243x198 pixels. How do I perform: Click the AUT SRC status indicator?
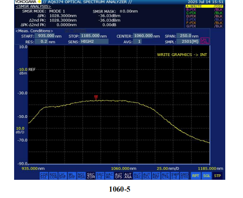(x=137, y=176)
